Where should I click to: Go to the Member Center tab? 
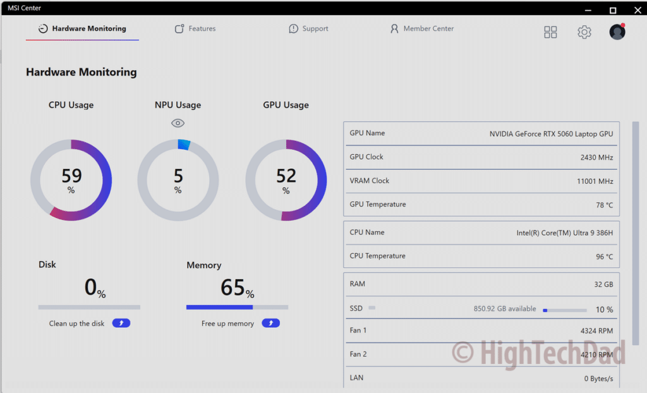pyautogui.click(x=421, y=28)
